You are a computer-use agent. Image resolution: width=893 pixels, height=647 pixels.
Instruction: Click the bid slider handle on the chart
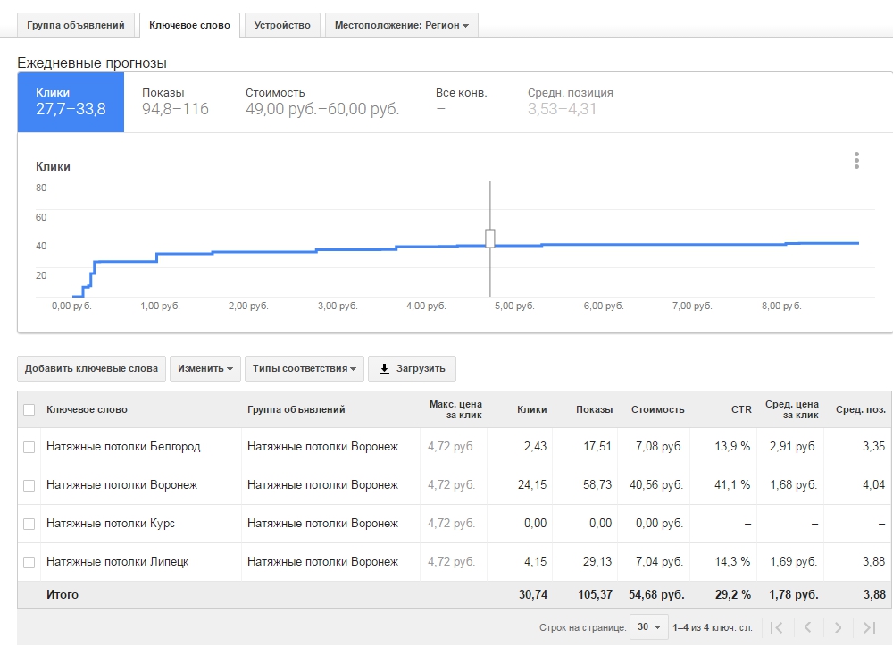490,238
